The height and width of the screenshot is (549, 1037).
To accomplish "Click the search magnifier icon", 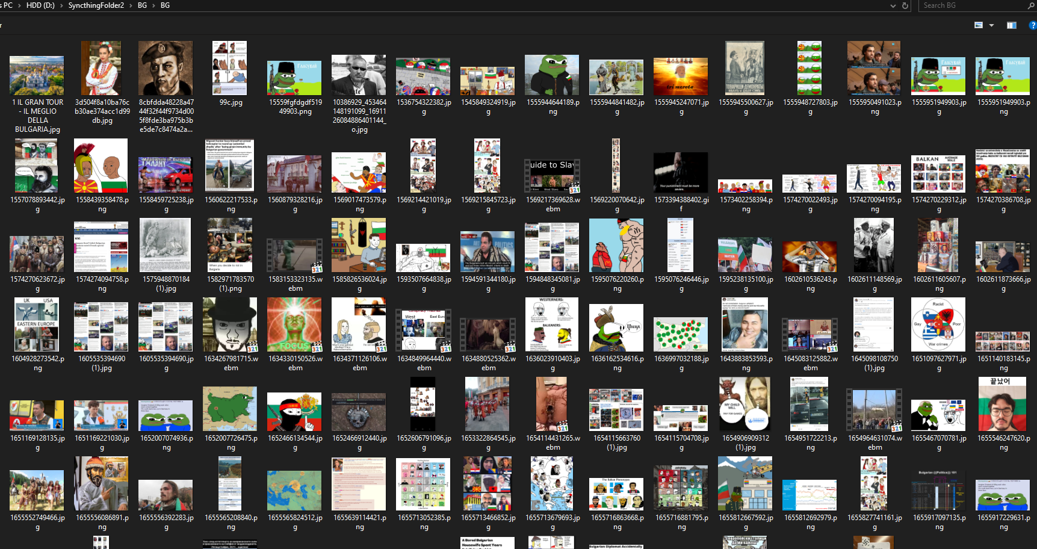I will [1031, 5].
